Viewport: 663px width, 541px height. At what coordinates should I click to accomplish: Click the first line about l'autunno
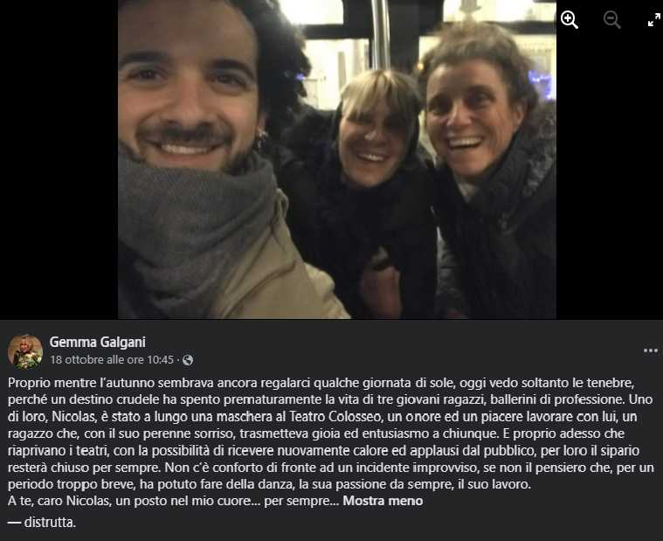tap(321, 383)
